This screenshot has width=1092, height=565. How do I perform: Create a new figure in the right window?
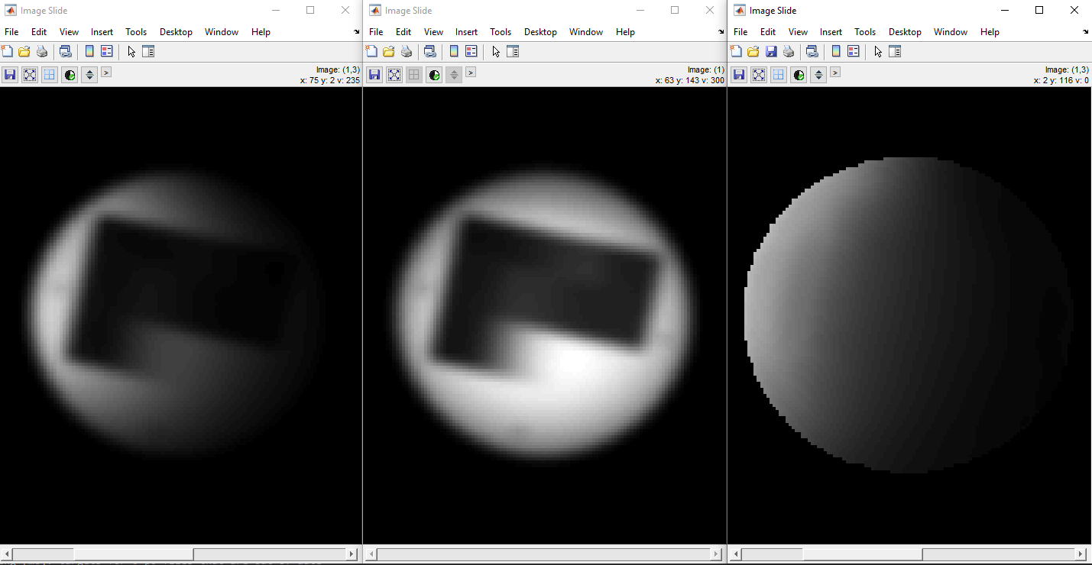736,51
